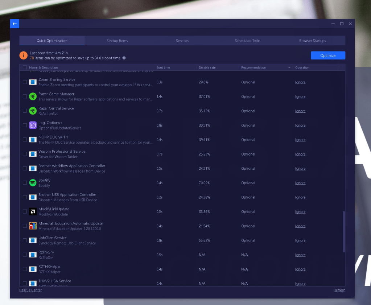Click the UsbClientService icon
Image resolution: width=371 pixels, height=305 pixels.
tap(33, 240)
